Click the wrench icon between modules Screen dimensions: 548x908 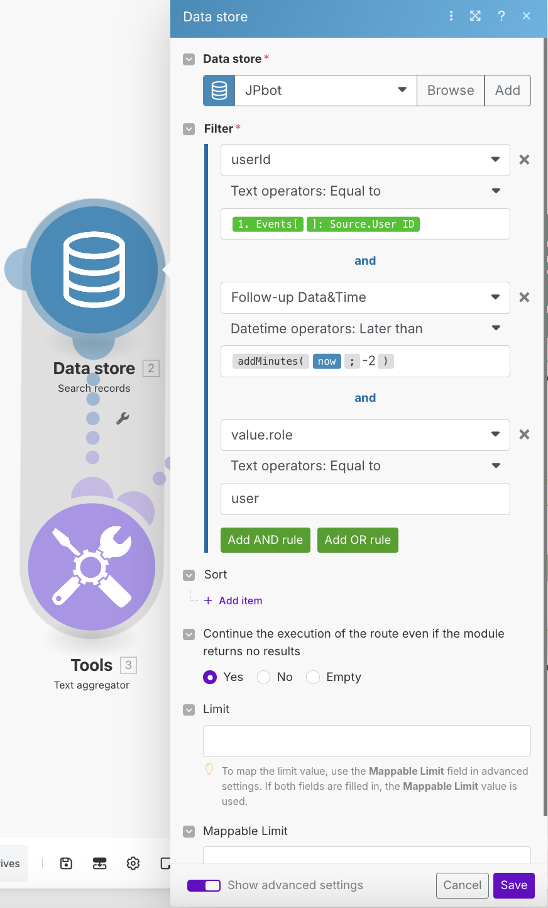click(123, 418)
